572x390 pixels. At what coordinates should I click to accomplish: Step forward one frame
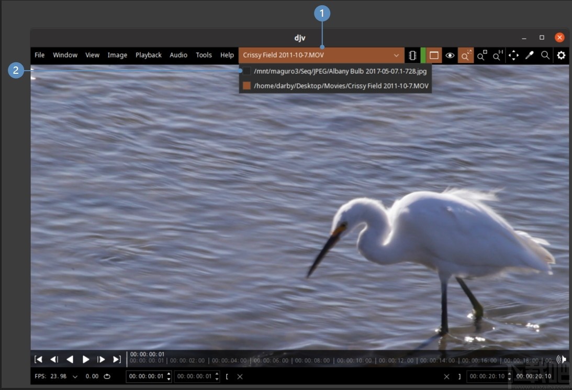coord(101,359)
